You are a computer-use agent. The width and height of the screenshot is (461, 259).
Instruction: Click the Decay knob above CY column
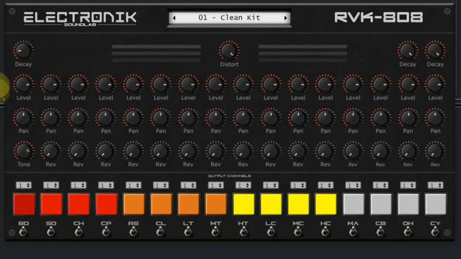(435, 51)
